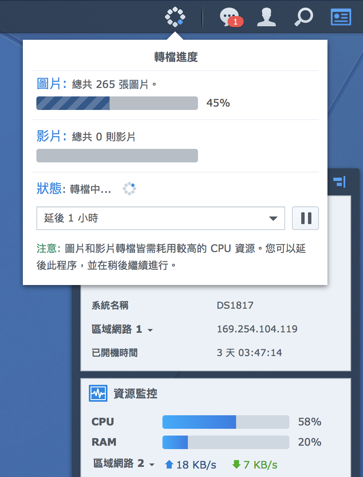Open the user account menu icon

point(267,17)
